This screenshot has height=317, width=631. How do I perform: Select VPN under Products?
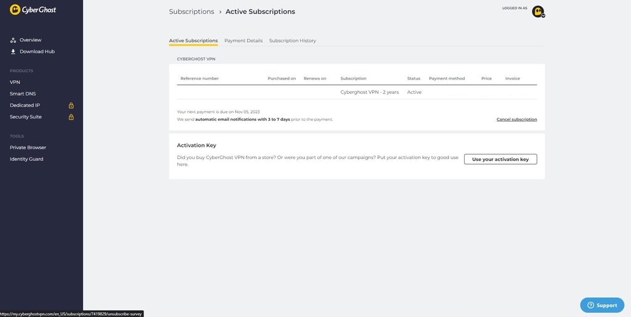coord(15,82)
